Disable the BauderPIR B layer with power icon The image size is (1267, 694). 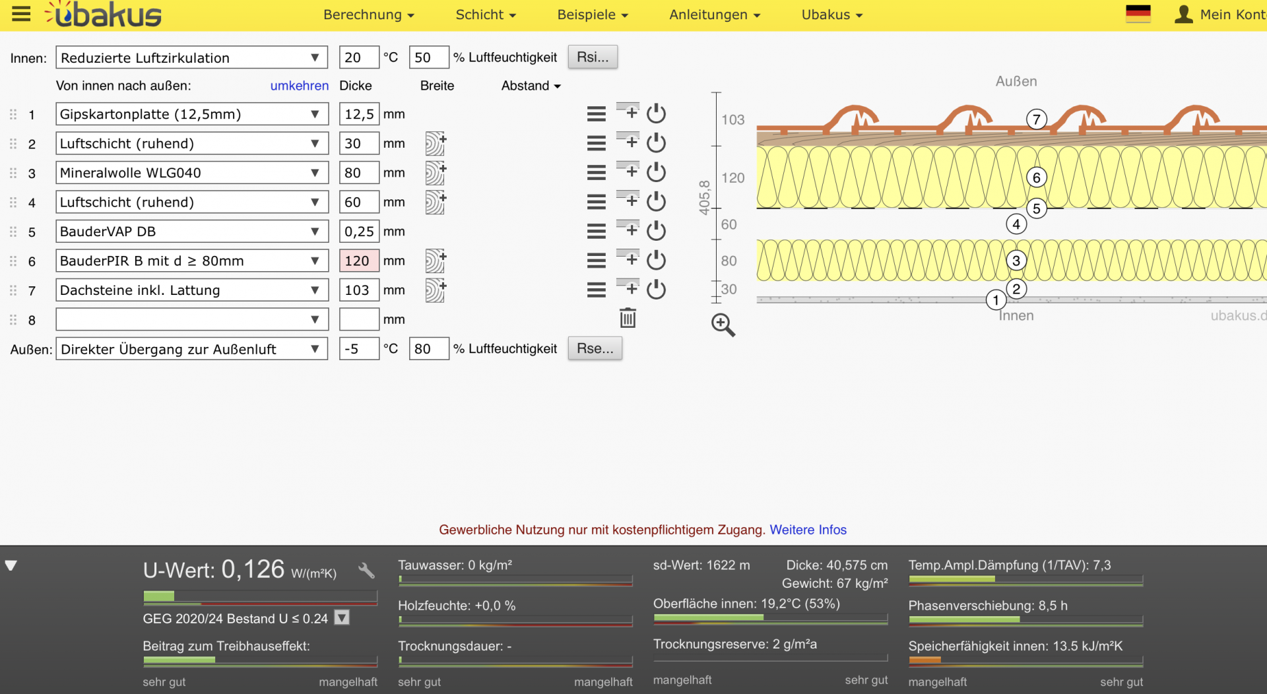[656, 261]
